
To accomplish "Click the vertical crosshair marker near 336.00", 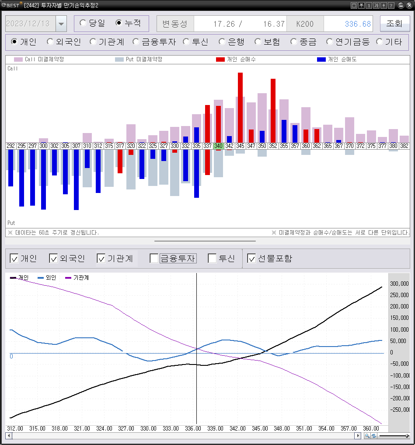I will pos(197,348).
